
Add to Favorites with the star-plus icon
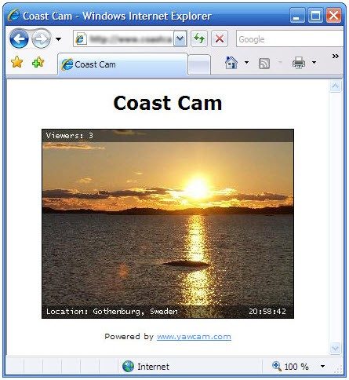point(38,62)
